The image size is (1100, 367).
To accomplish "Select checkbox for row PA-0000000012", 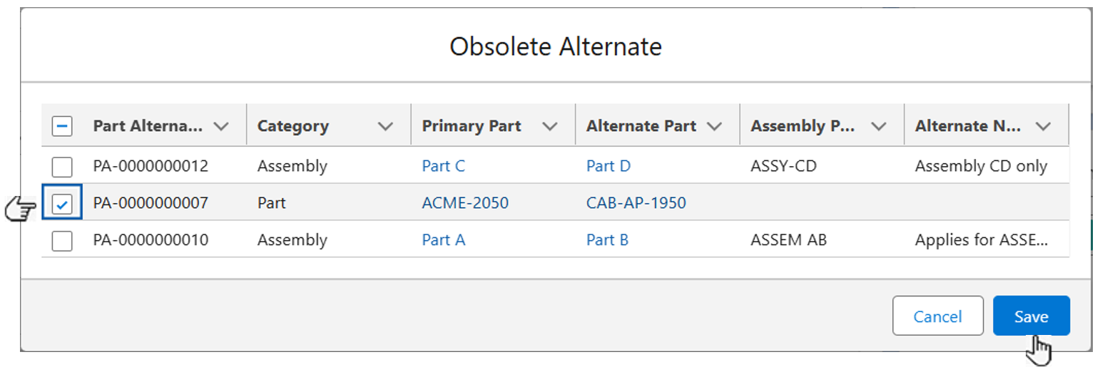I will tap(62, 167).
